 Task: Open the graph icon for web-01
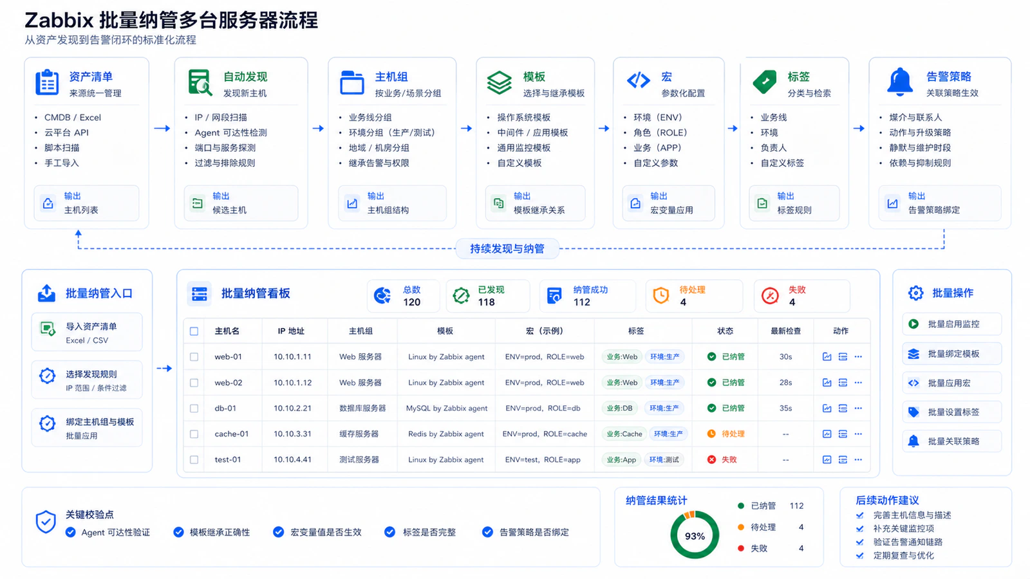click(827, 356)
